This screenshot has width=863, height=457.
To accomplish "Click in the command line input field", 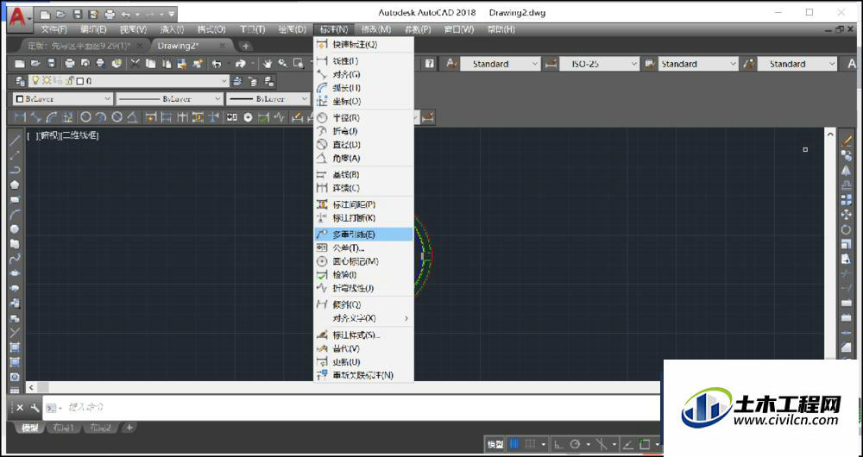I will [x=352, y=408].
